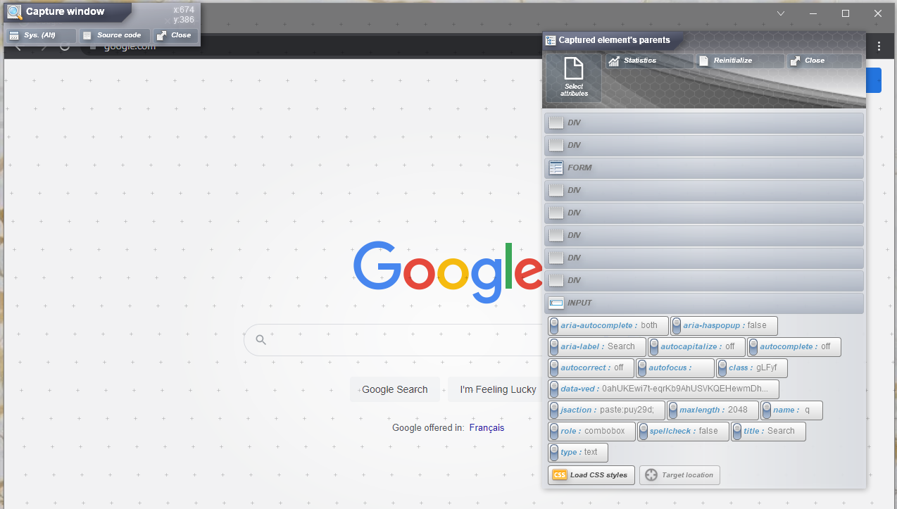
Task: Open the title bar chevron dropdown
Action: [x=781, y=13]
